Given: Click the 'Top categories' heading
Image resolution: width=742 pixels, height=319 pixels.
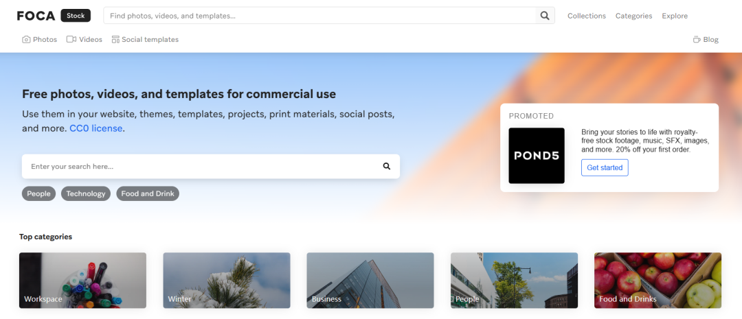Looking at the screenshot, I should click(45, 236).
